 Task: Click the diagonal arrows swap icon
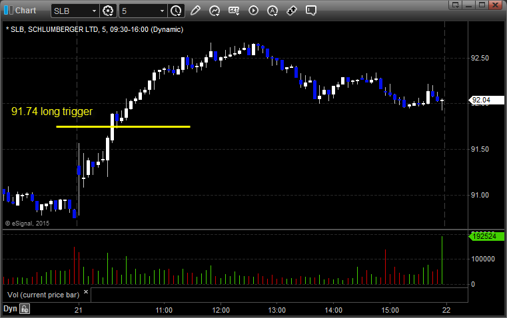292,11
